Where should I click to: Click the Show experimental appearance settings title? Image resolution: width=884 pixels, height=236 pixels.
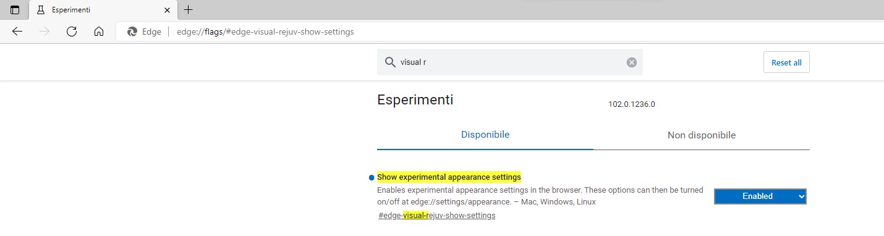(449, 177)
